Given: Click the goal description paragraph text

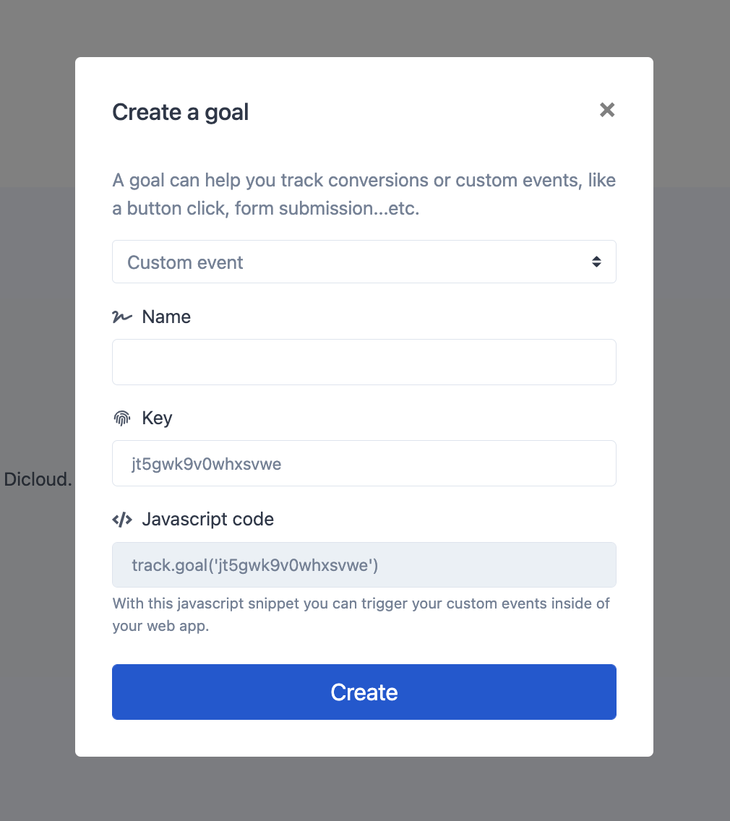Looking at the screenshot, I should point(364,194).
